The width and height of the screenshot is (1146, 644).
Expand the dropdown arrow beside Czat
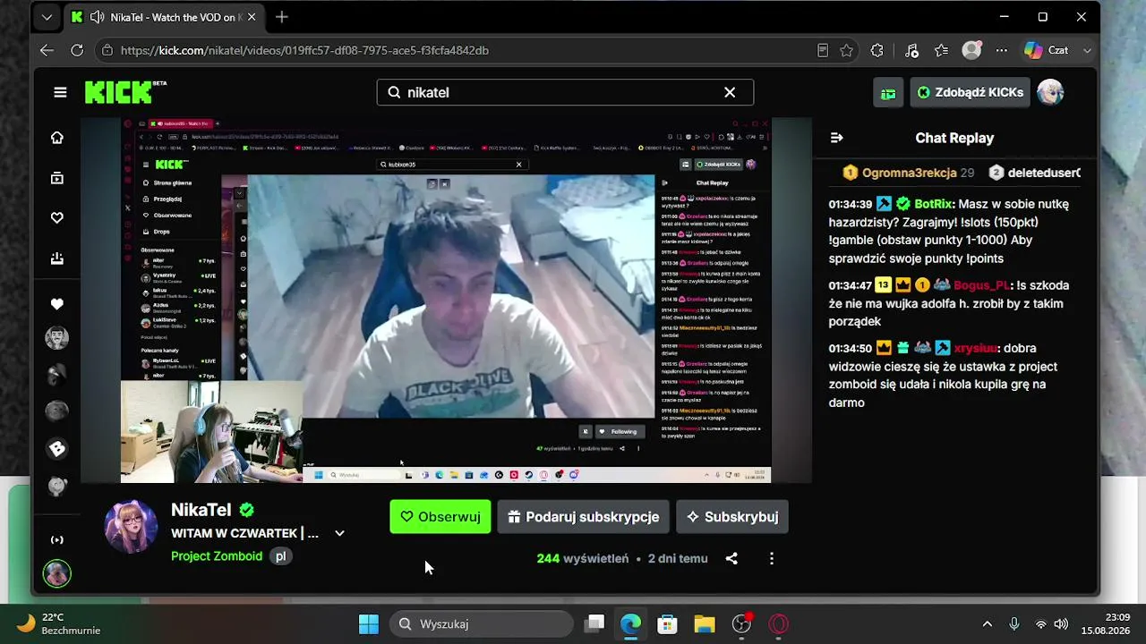(1088, 50)
